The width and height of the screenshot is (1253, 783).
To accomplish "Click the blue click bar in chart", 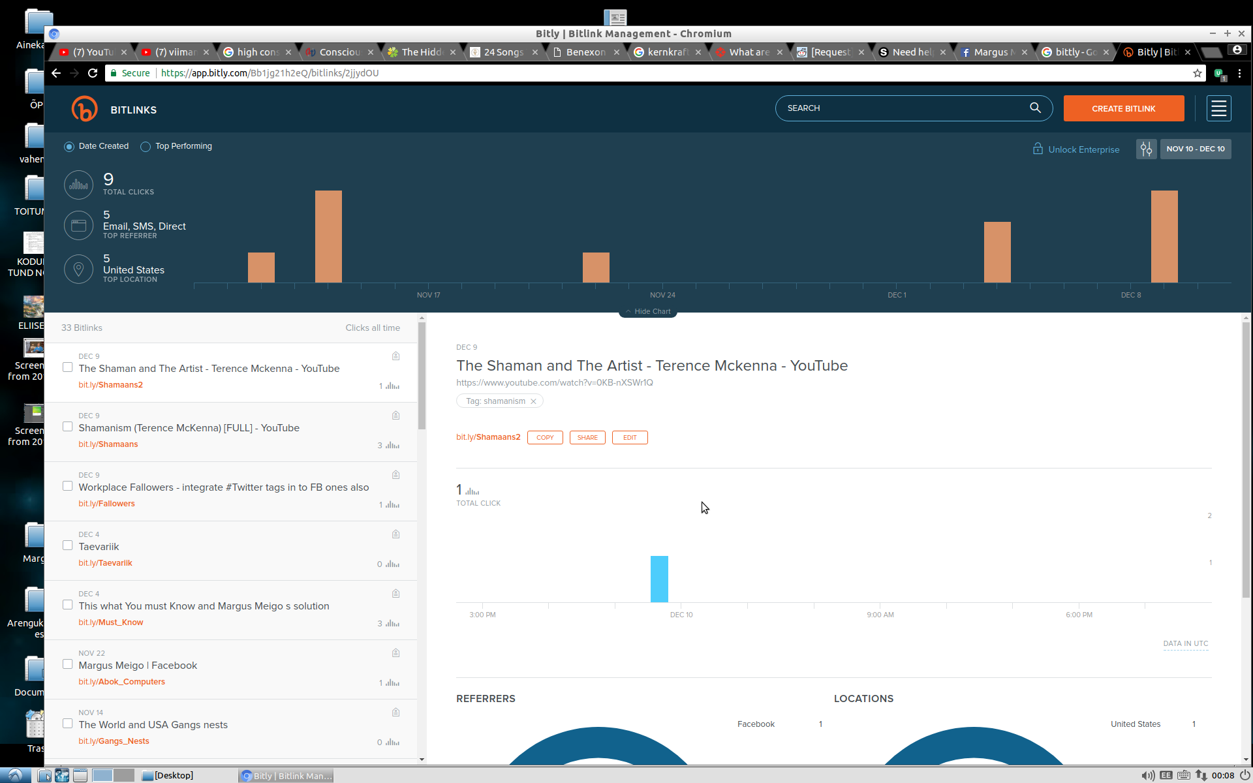I will [x=659, y=579].
